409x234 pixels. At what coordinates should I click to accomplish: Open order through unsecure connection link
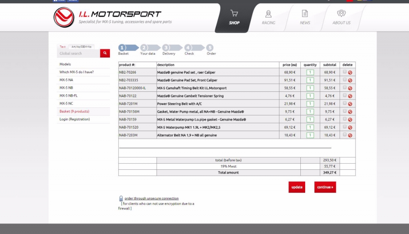[x=151, y=198]
